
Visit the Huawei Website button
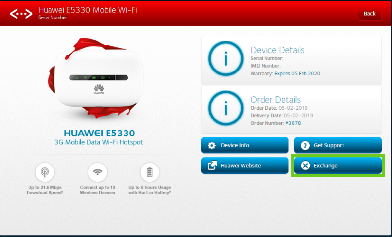point(245,166)
